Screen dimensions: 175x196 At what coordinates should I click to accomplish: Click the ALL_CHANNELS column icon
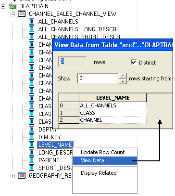click(32, 22)
